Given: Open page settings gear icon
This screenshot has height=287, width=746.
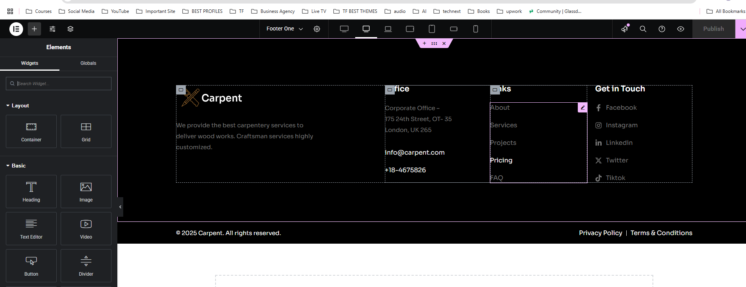Looking at the screenshot, I should (317, 29).
